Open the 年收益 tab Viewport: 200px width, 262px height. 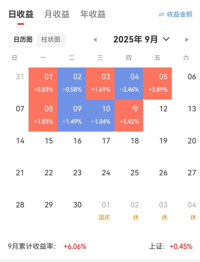tap(93, 14)
